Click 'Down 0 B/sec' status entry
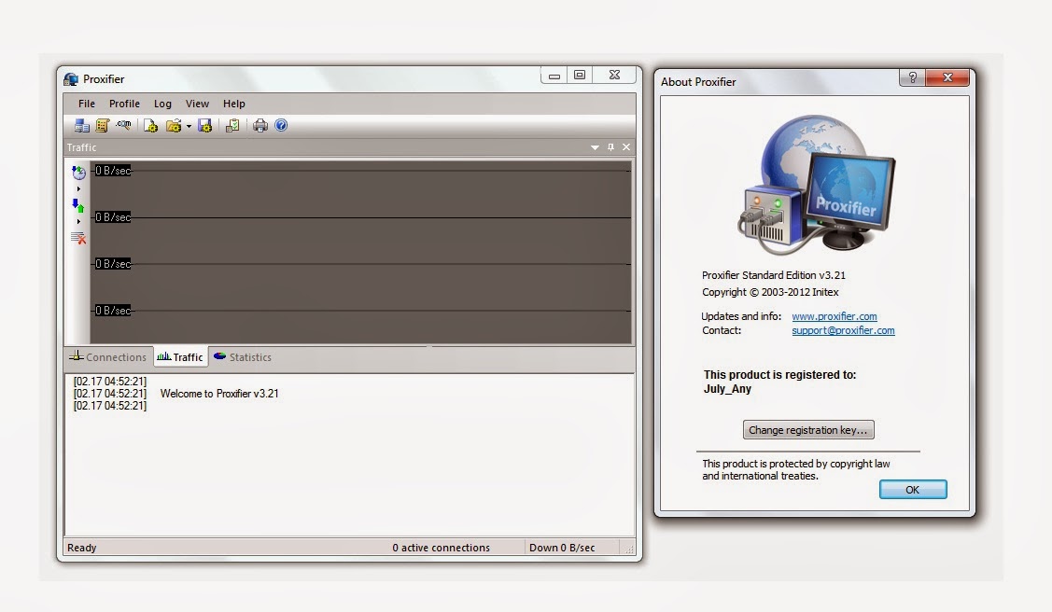1052x612 pixels. (562, 548)
